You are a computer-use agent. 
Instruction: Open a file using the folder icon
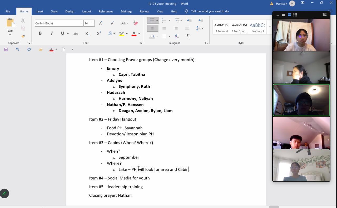pyautogui.click(x=41, y=49)
